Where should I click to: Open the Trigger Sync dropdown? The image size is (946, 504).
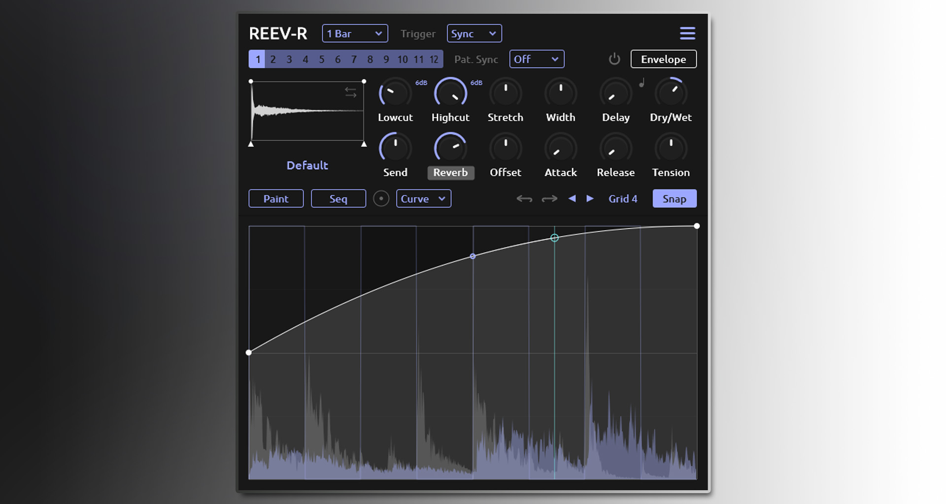pyautogui.click(x=474, y=33)
